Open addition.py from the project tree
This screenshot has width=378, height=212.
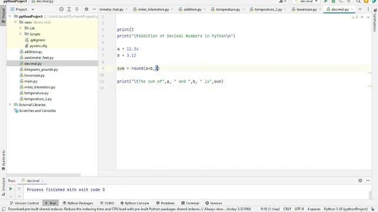tap(31, 52)
